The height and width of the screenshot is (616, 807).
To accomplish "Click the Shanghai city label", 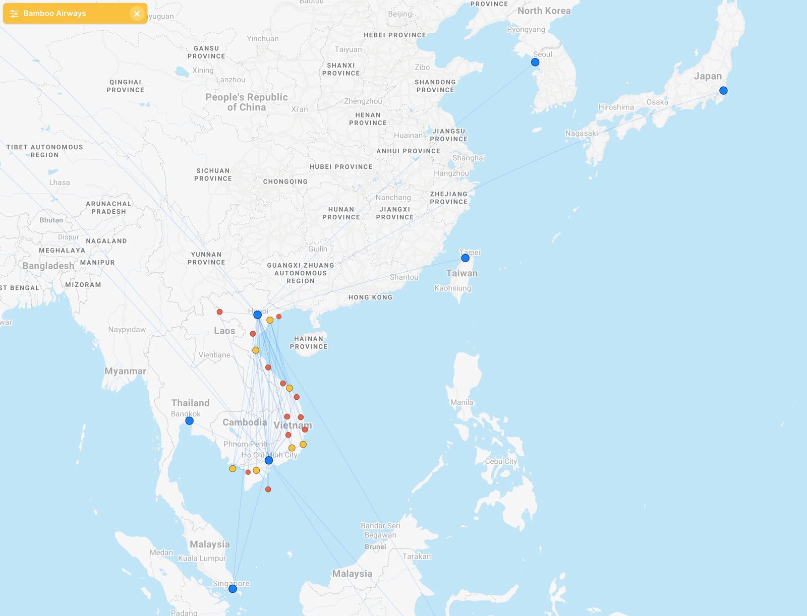I will pyautogui.click(x=469, y=158).
